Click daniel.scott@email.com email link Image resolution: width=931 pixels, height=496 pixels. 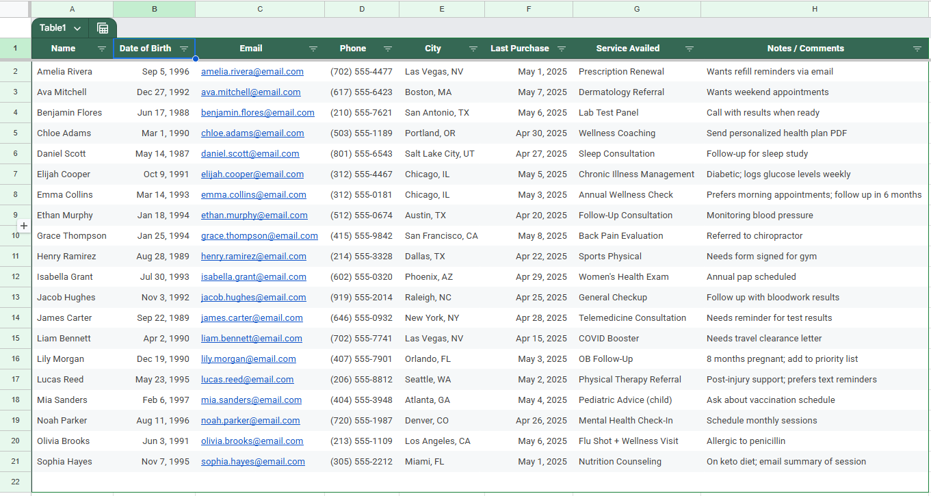coord(250,154)
